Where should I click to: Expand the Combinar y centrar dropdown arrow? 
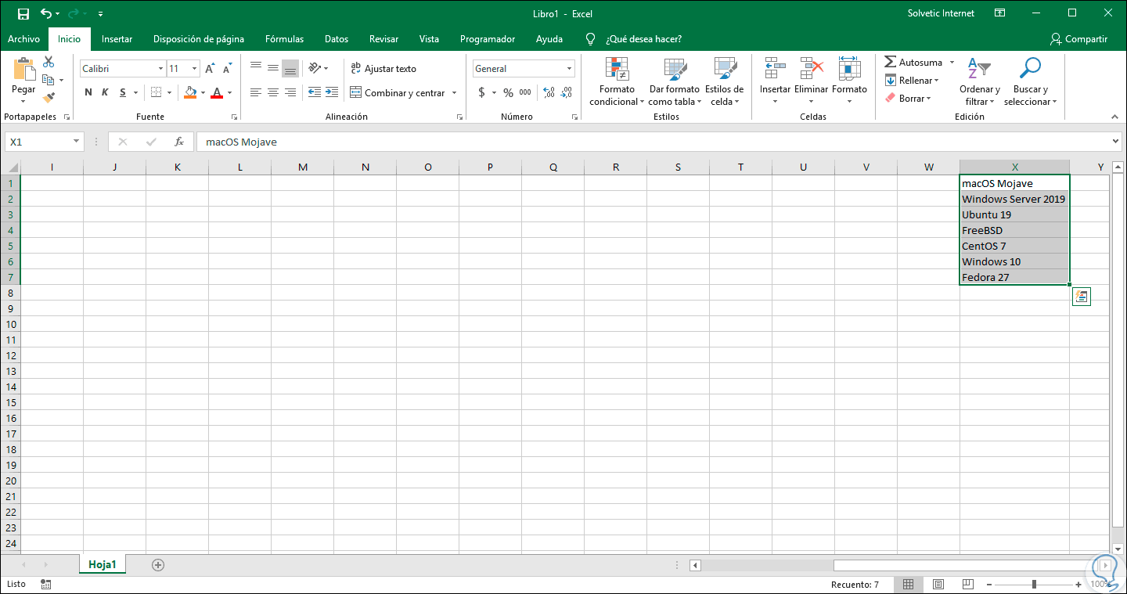tap(454, 93)
